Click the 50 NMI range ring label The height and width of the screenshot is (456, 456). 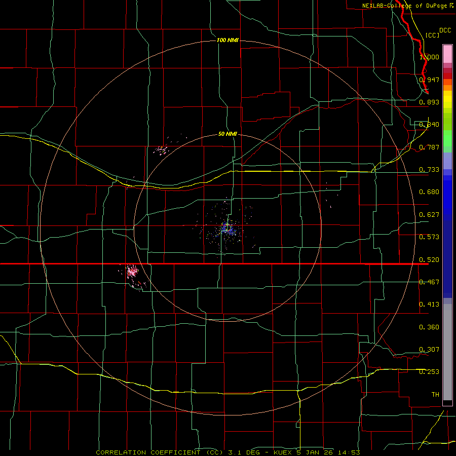[x=227, y=134]
